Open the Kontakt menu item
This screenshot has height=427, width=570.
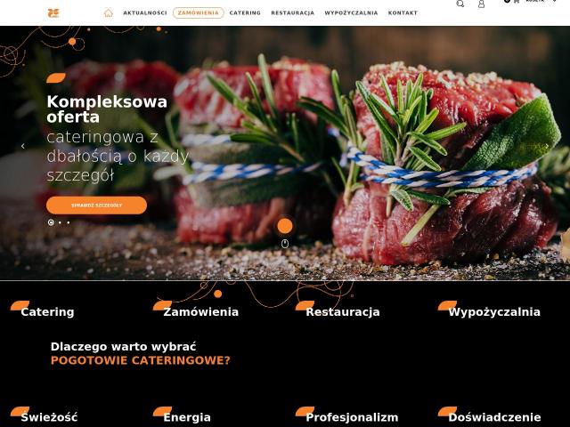[x=403, y=12]
